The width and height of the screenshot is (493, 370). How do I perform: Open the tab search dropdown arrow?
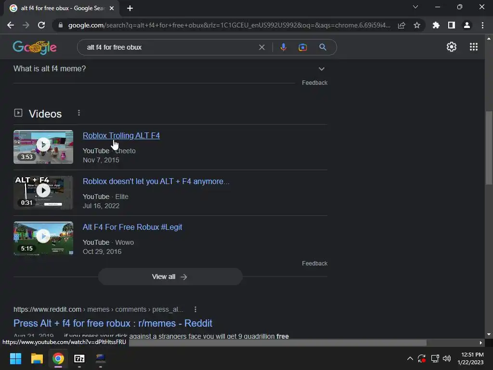point(415,7)
